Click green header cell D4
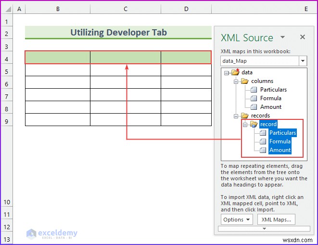Image resolution: width=318 pixels, height=245 pixels. 186,58
